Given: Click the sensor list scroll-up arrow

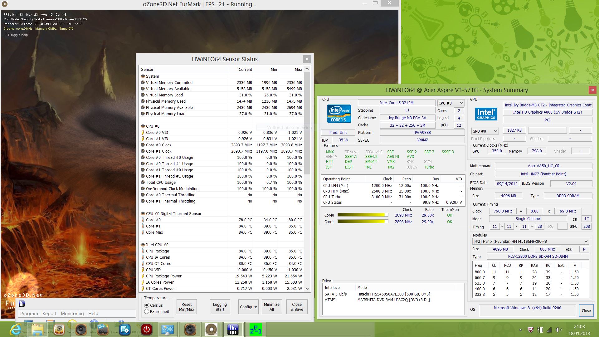Looking at the screenshot, I should coord(307,69).
